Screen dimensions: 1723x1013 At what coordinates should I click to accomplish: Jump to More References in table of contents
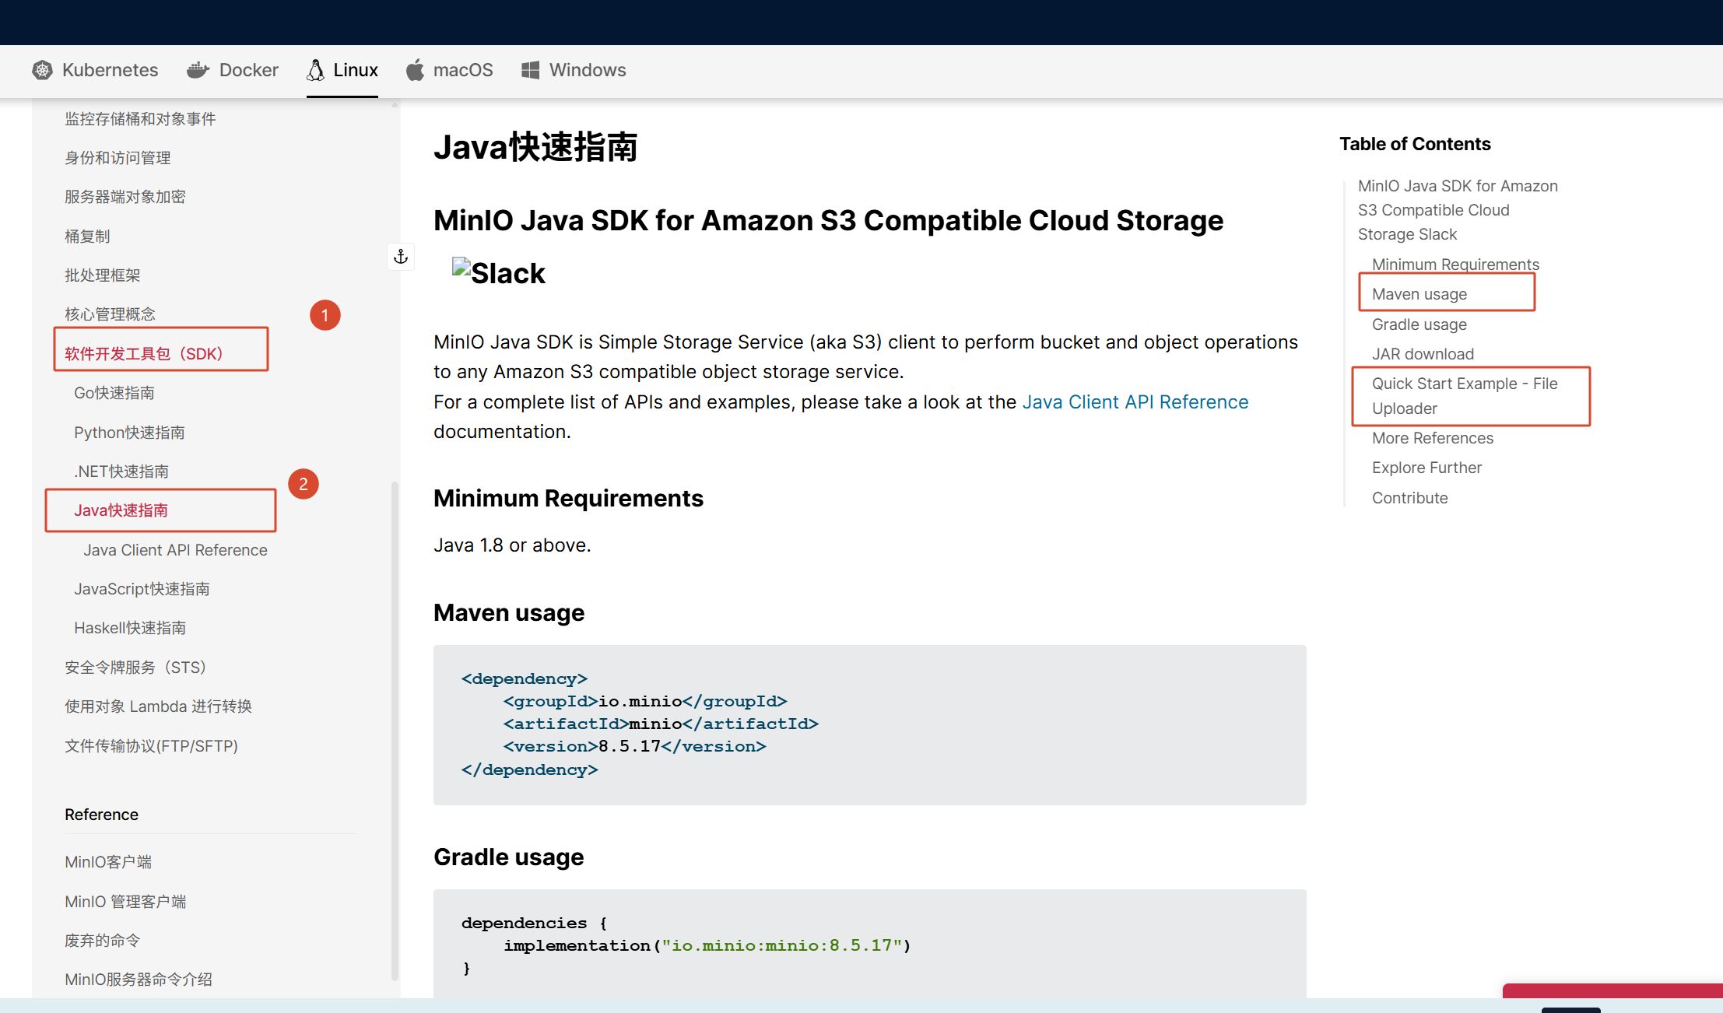click(x=1433, y=438)
